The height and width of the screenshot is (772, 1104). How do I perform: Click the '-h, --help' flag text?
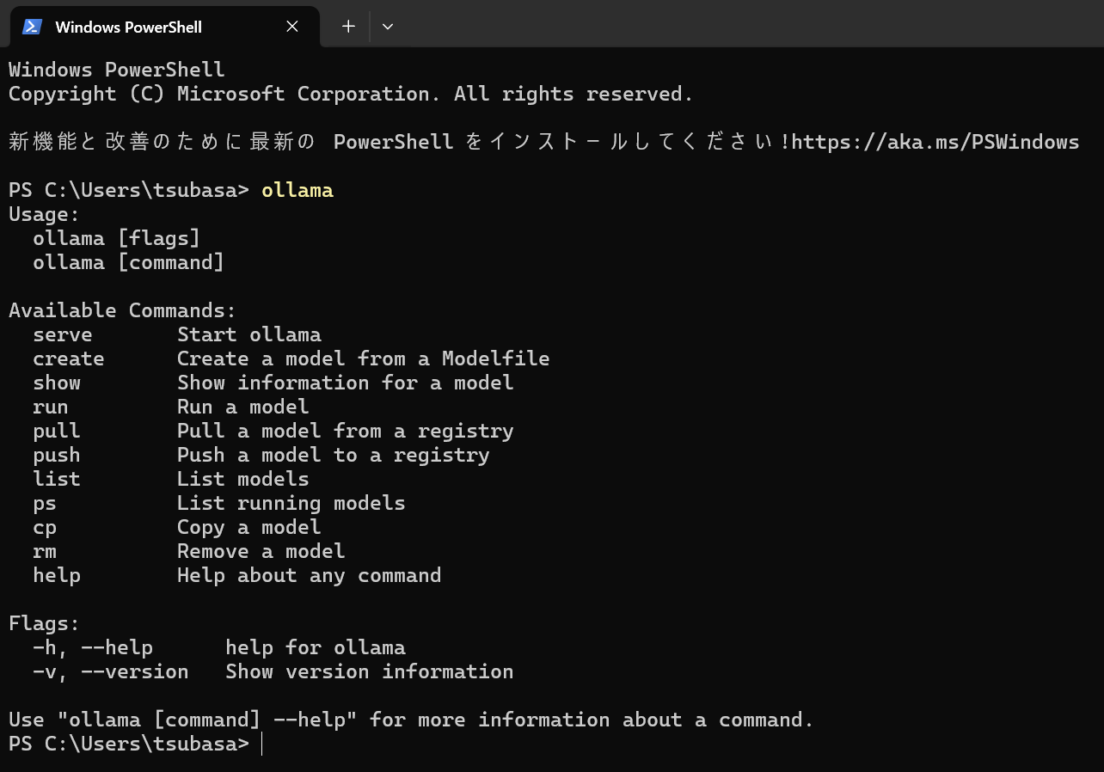coord(92,646)
